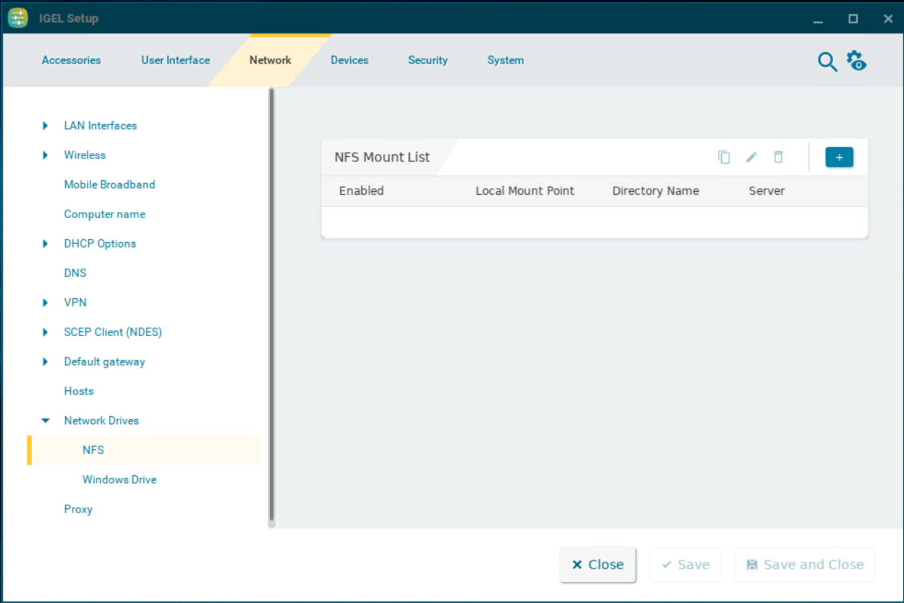This screenshot has width=904, height=603.
Task: Expand the SCEP Client (NDES) node
Action: [x=45, y=333]
